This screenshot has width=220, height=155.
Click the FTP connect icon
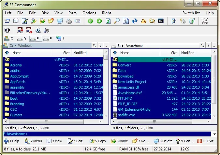click(20, 30)
